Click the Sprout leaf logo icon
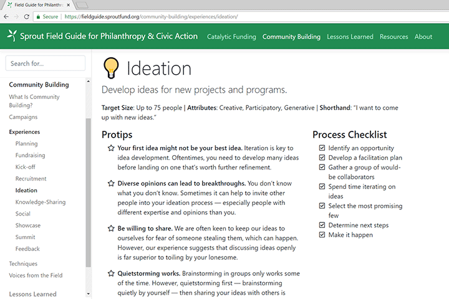449x299 pixels. click(11, 36)
